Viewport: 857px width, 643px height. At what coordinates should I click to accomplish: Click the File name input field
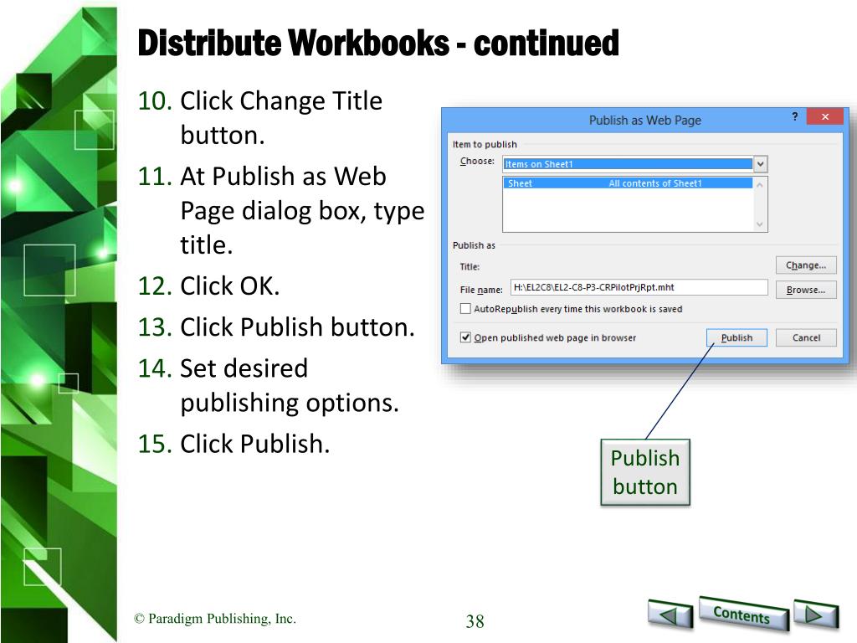[639, 288]
